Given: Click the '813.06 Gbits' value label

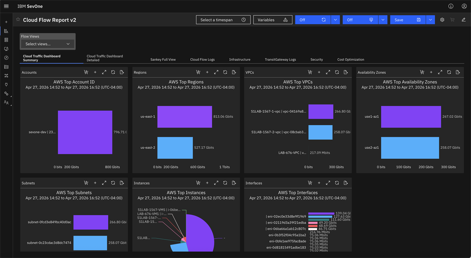Looking at the screenshot, I should (x=223, y=117).
